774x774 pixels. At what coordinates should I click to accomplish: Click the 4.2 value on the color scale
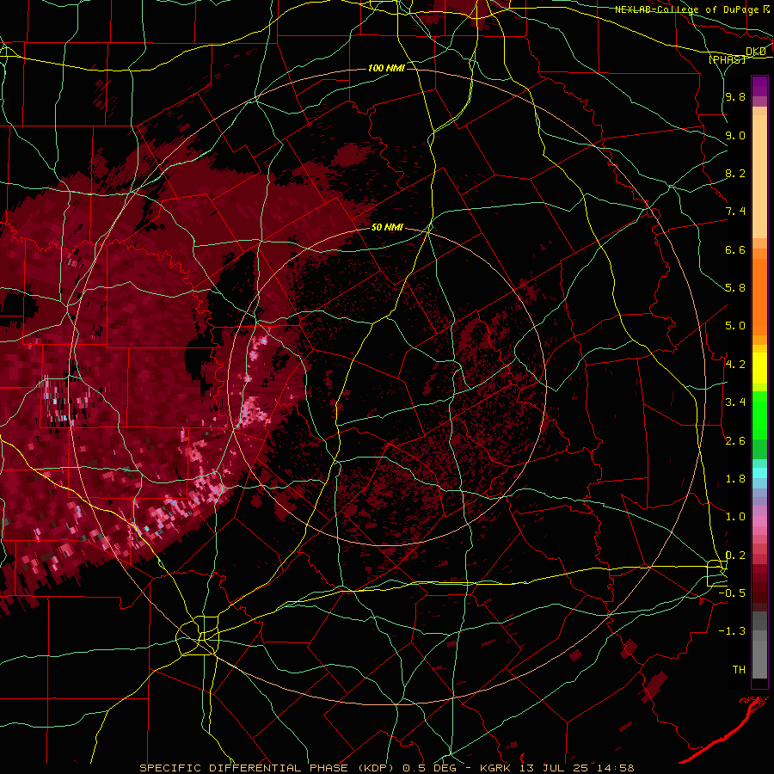(x=735, y=365)
